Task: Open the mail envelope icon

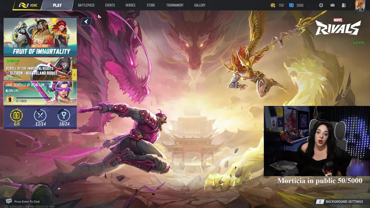Action: [x=332, y=5]
